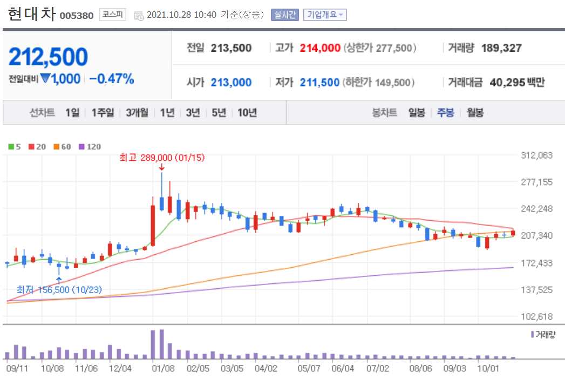Enable the 봉차트 candle chart mode
Screen dimensions: 565x380
(x=386, y=113)
